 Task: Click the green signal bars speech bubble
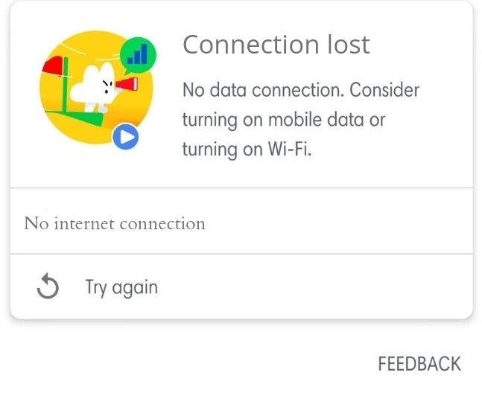tap(138, 55)
